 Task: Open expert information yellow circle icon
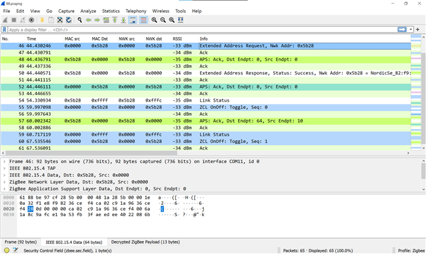click(7, 251)
